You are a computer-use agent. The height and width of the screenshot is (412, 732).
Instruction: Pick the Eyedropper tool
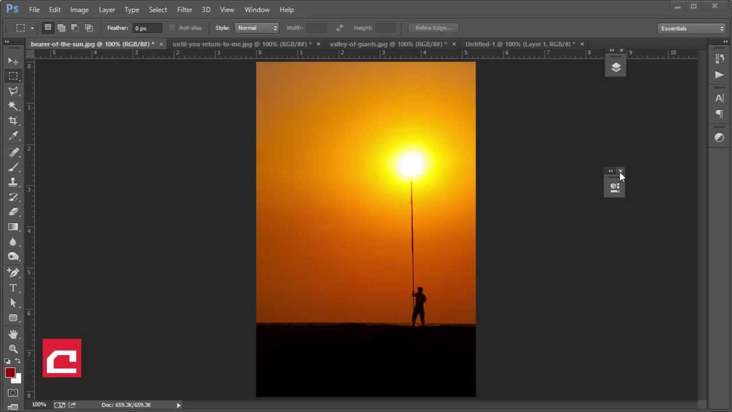13,136
